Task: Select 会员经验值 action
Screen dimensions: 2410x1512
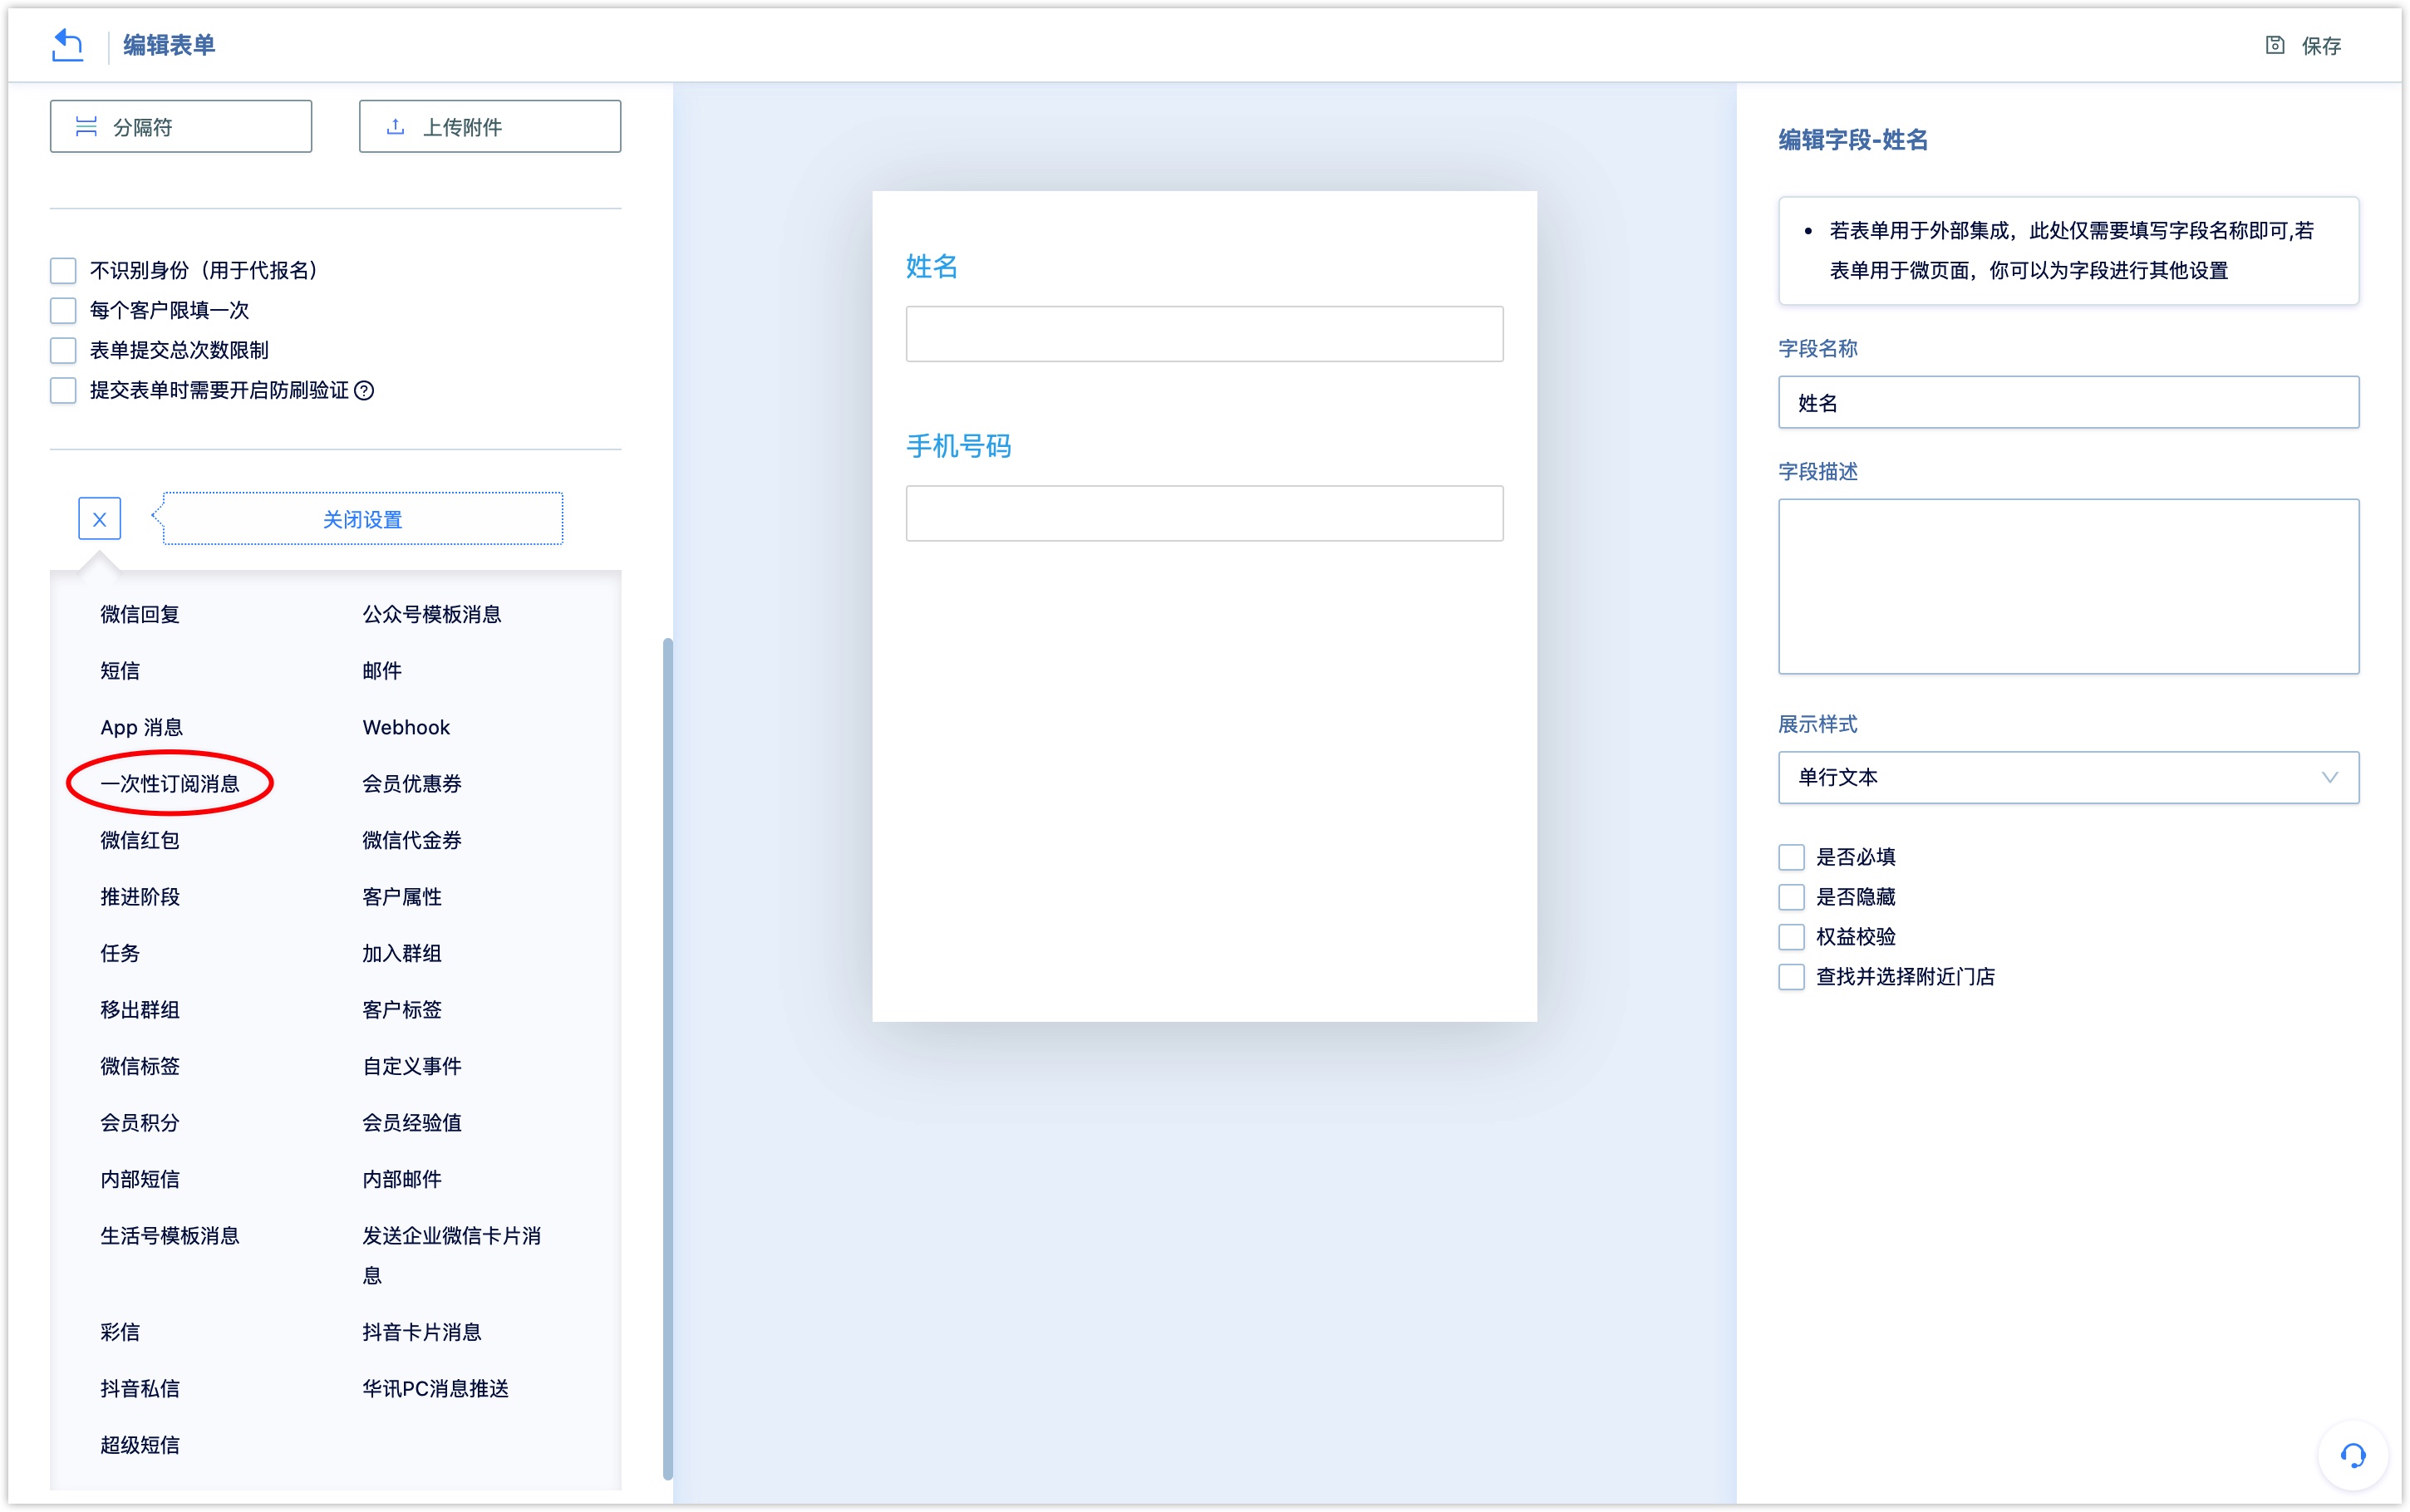Action: (x=412, y=1123)
